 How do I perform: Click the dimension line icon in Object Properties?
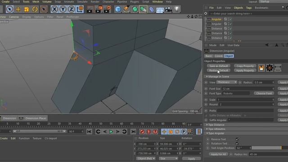tap(278, 68)
